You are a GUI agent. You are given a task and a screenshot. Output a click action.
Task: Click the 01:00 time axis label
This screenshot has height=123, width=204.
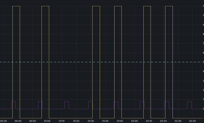pyautogui.click(x=47, y=121)
